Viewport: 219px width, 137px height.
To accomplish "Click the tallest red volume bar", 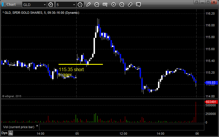I will pyautogui.click(x=196, y=112).
